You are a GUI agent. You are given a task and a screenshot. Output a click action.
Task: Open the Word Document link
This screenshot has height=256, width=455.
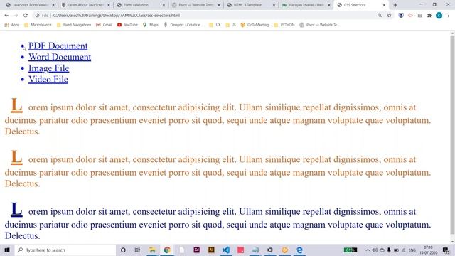point(60,57)
